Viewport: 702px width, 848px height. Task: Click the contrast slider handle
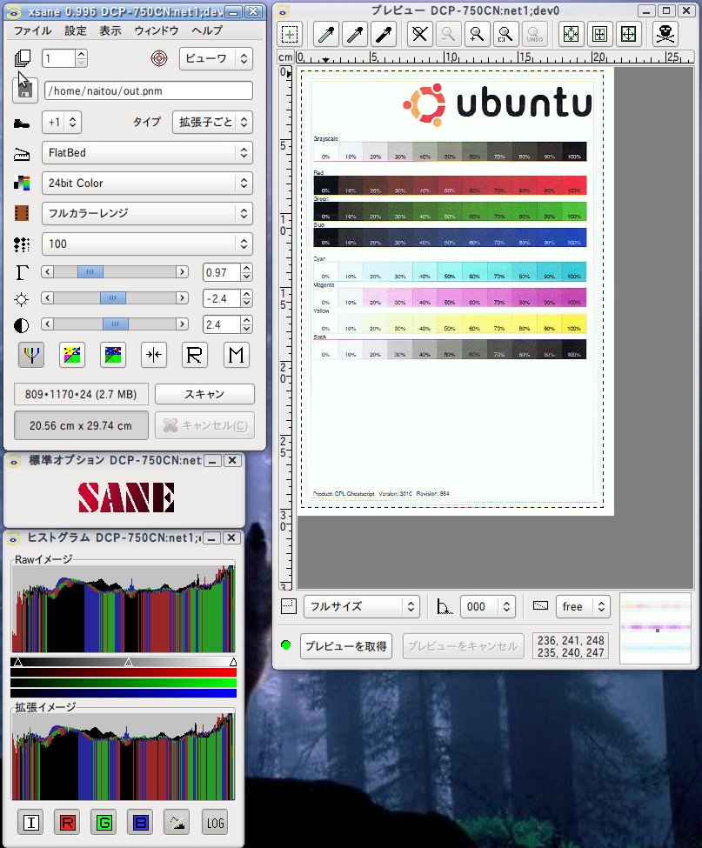coord(115,324)
